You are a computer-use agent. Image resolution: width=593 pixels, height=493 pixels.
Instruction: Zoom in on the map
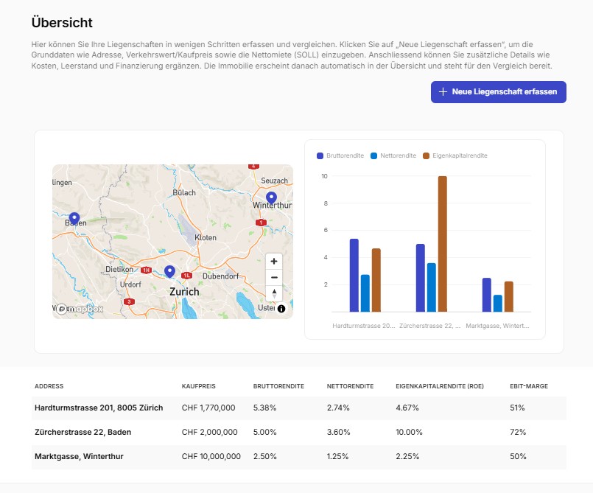click(274, 261)
